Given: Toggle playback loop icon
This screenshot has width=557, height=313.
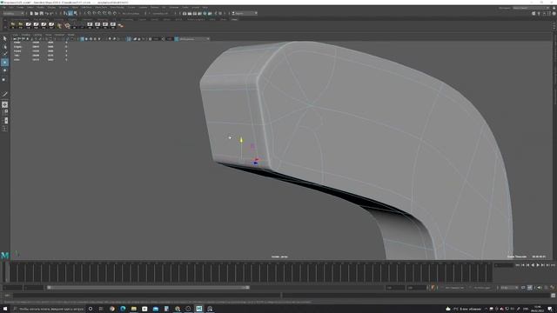Looking at the screenshot, I should point(523,288).
